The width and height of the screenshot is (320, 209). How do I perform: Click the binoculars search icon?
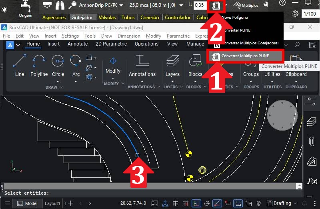pyautogui.click(x=60, y=5)
